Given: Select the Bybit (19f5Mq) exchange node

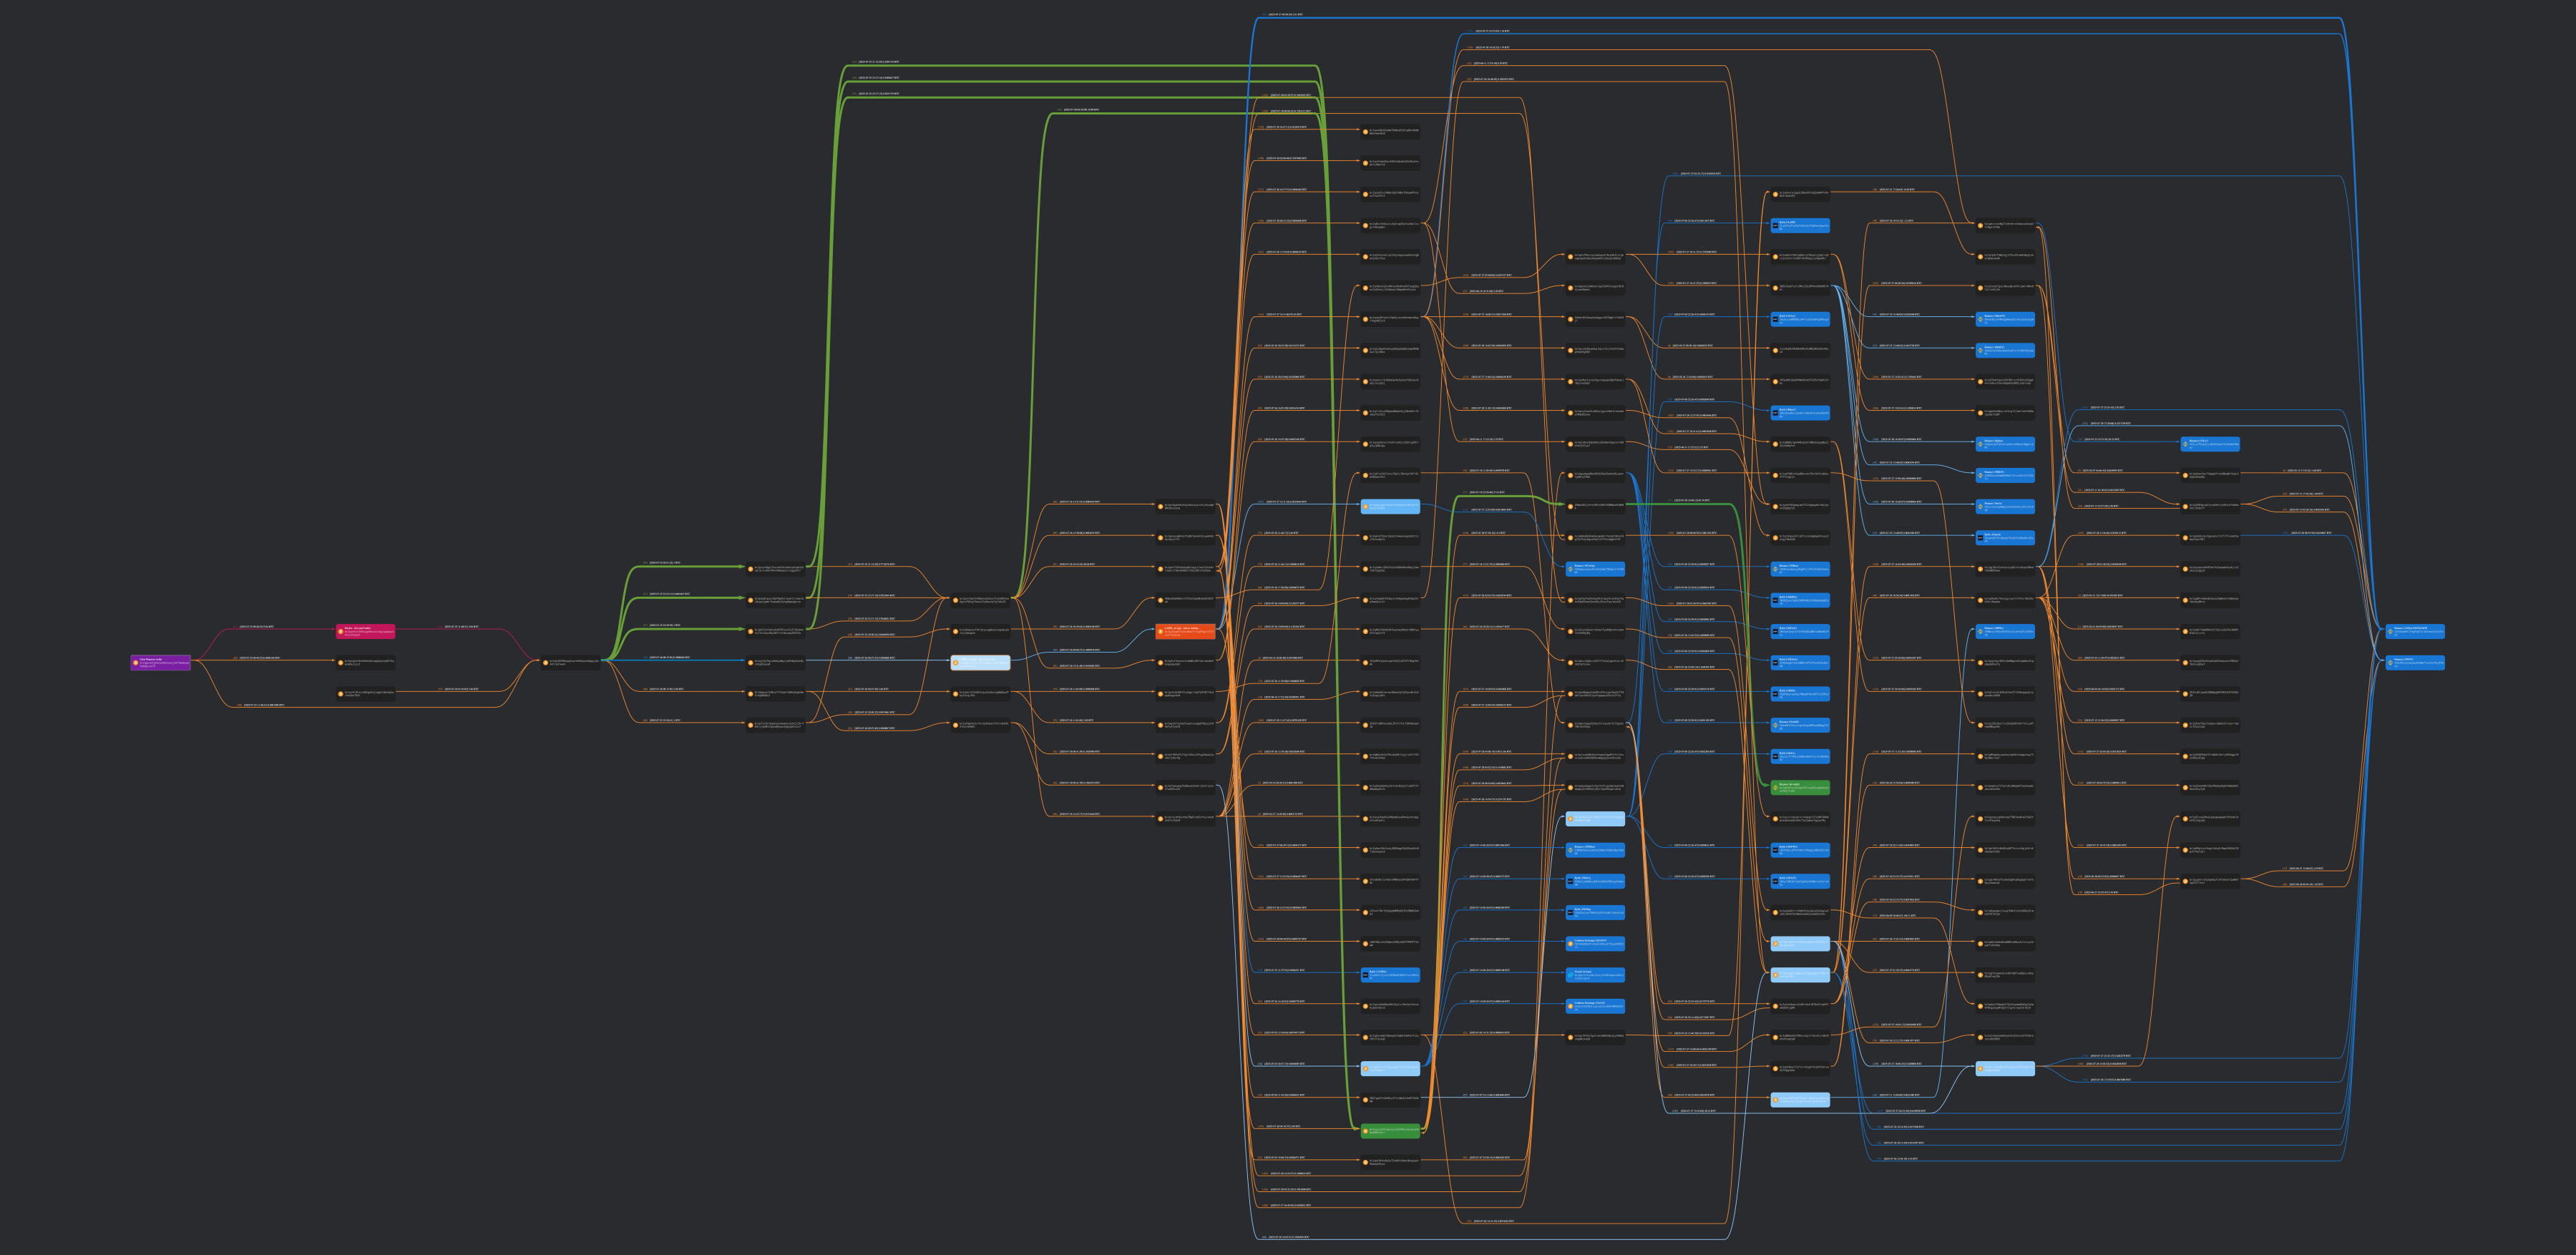Looking at the screenshot, I should (x=1801, y=694).
